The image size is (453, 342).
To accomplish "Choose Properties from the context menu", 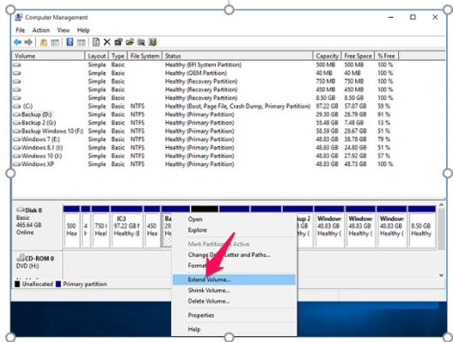I will coord(235,315).
